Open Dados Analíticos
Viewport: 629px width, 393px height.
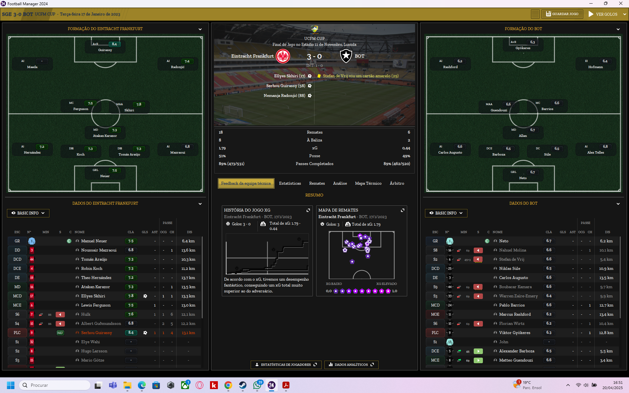tap(351, 365)
